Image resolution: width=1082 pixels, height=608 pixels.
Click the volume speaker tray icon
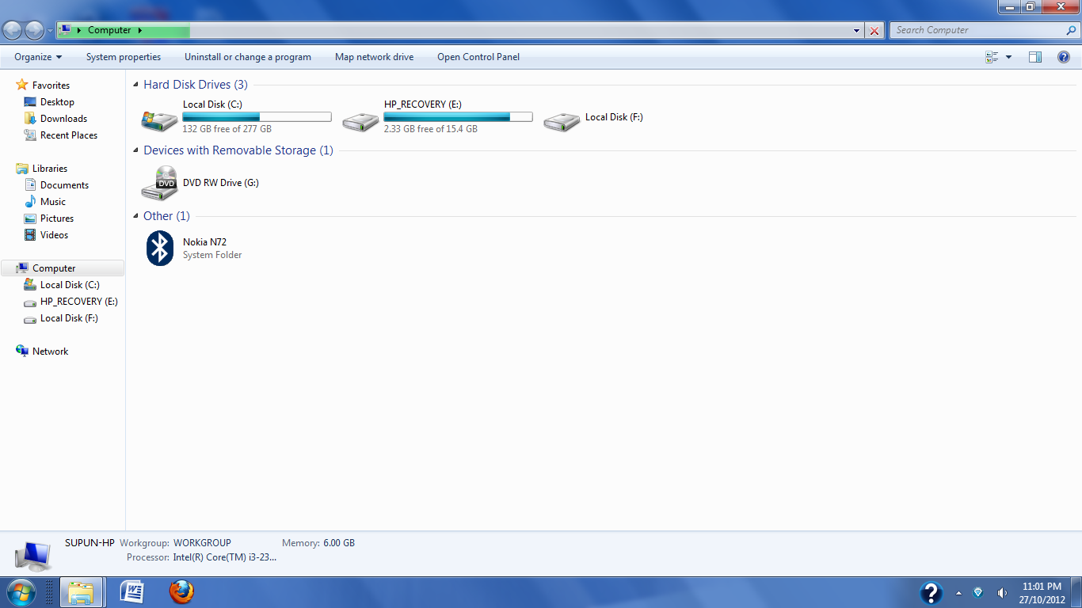click(1001, 593)
